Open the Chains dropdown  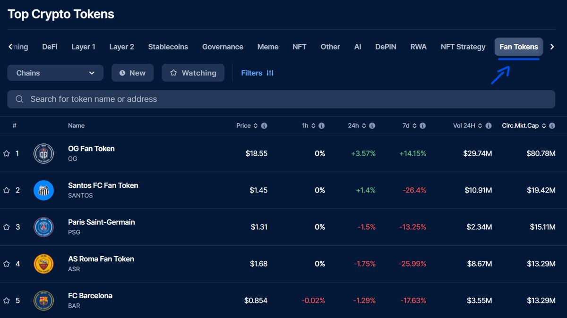[x=55, y=73]
